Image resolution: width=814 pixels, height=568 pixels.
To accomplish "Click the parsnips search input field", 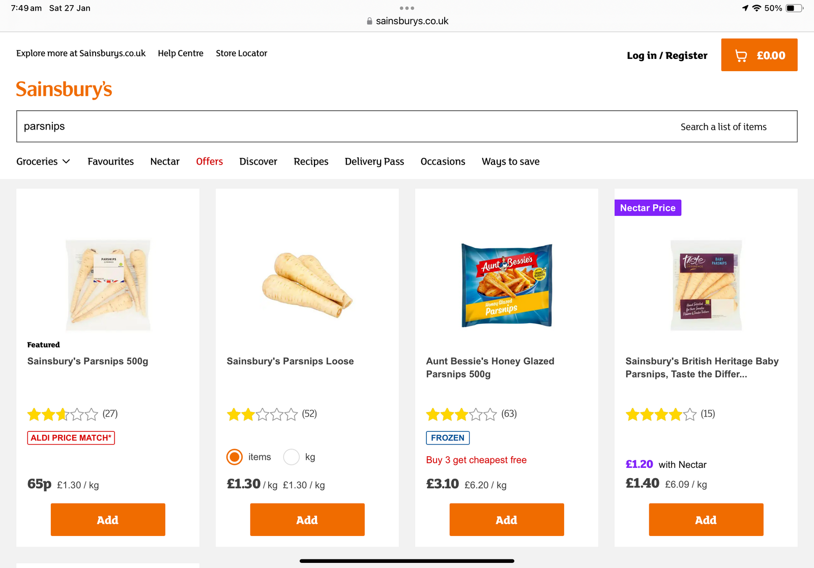I will click(x=305, y=127).
